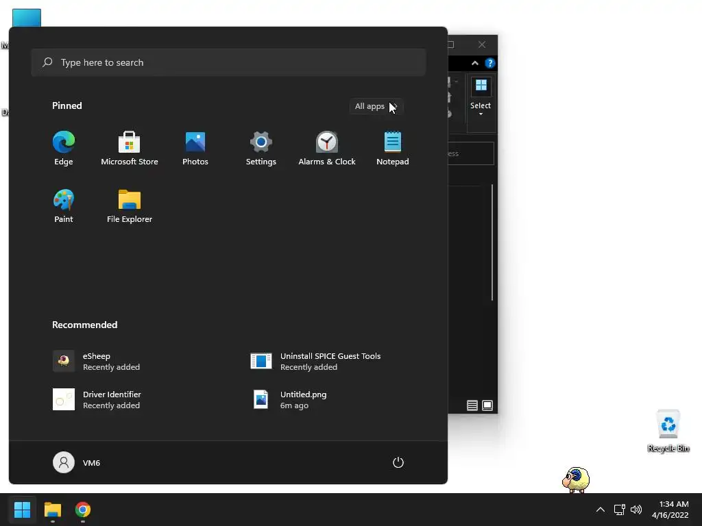
Task: Show hidden icons in system tray
Action: 601,510
